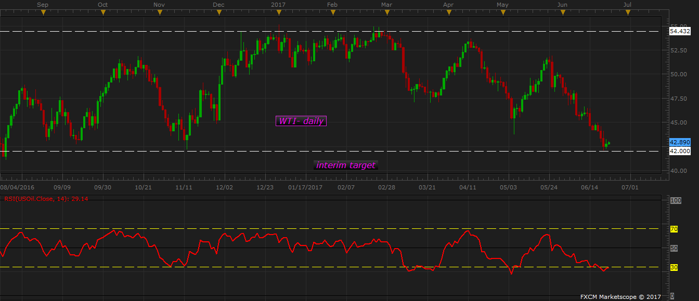Select the 'WTI- daily' chart label
The image size is (699, 301).
(x=301, y=121)
